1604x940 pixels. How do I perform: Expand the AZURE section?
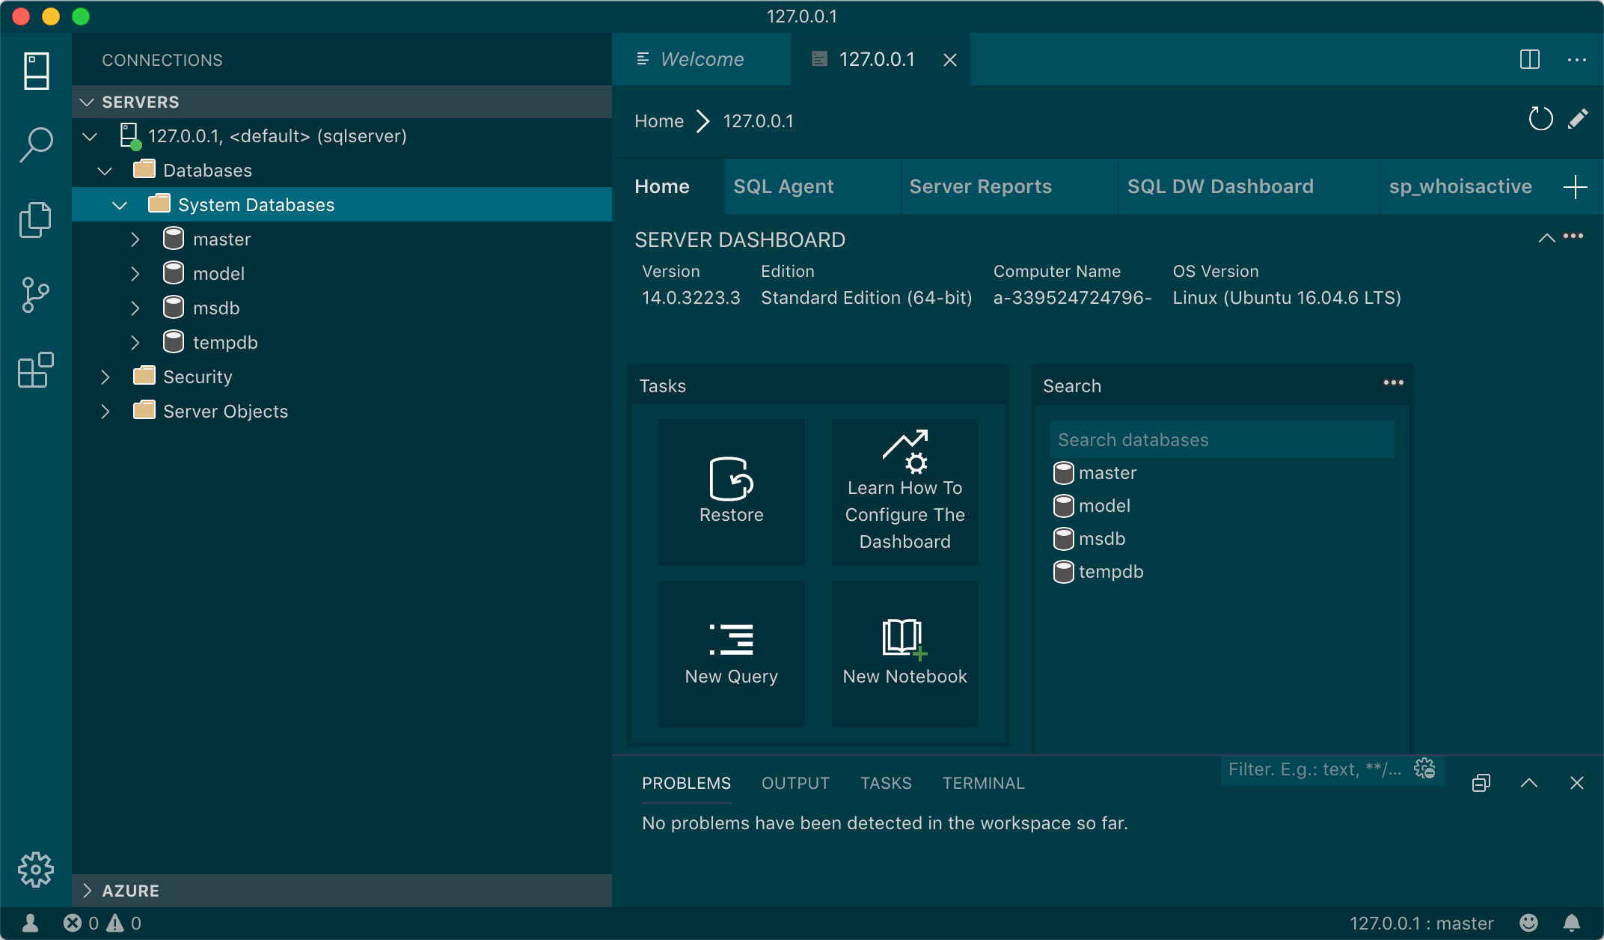click(x=88, y=891)
